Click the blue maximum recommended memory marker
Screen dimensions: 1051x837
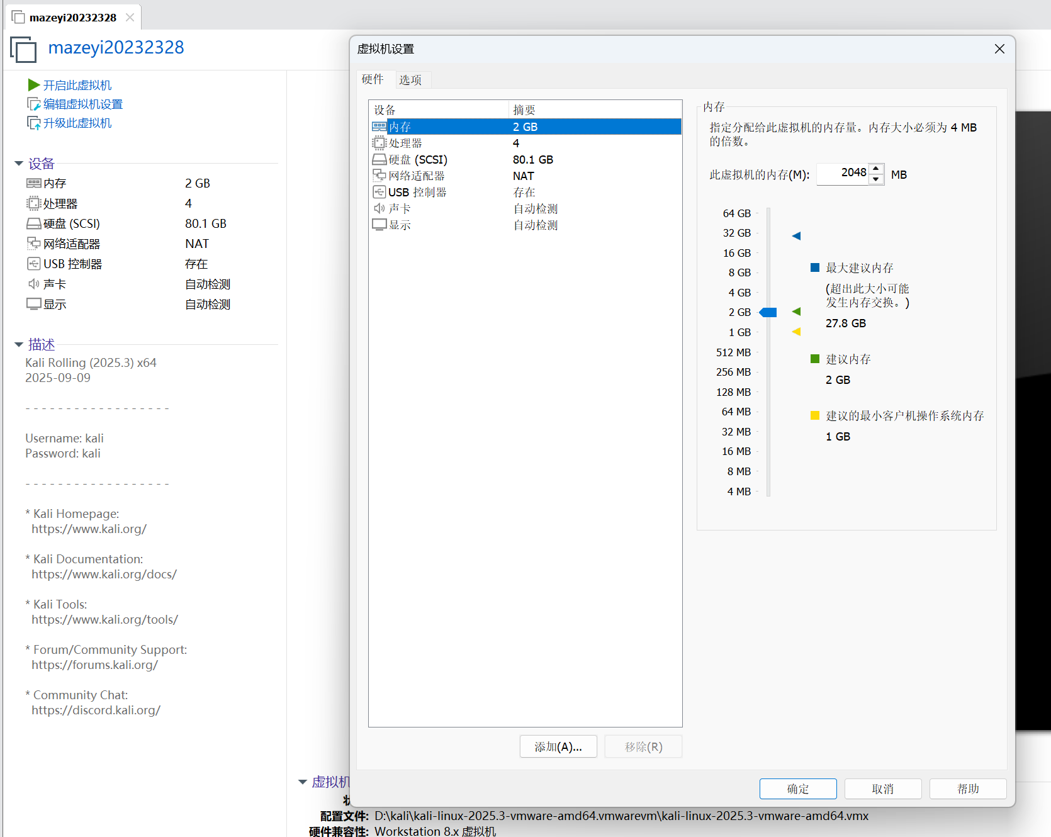796,236
